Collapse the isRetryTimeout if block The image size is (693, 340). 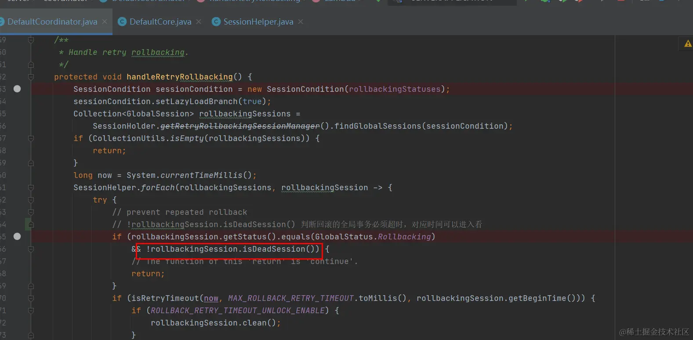pyautogui.click(x=31, y=298)
